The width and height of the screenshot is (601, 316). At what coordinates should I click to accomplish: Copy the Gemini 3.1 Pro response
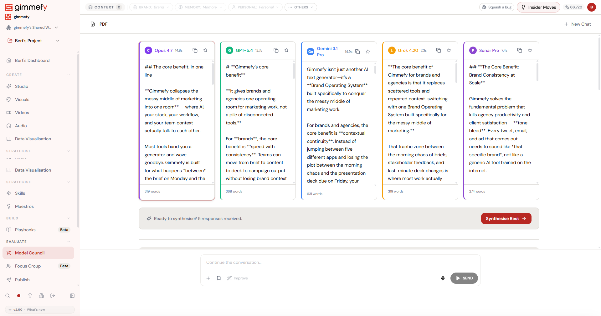(357, 52)
